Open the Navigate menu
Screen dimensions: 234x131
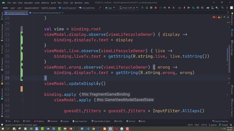(29, 3)
